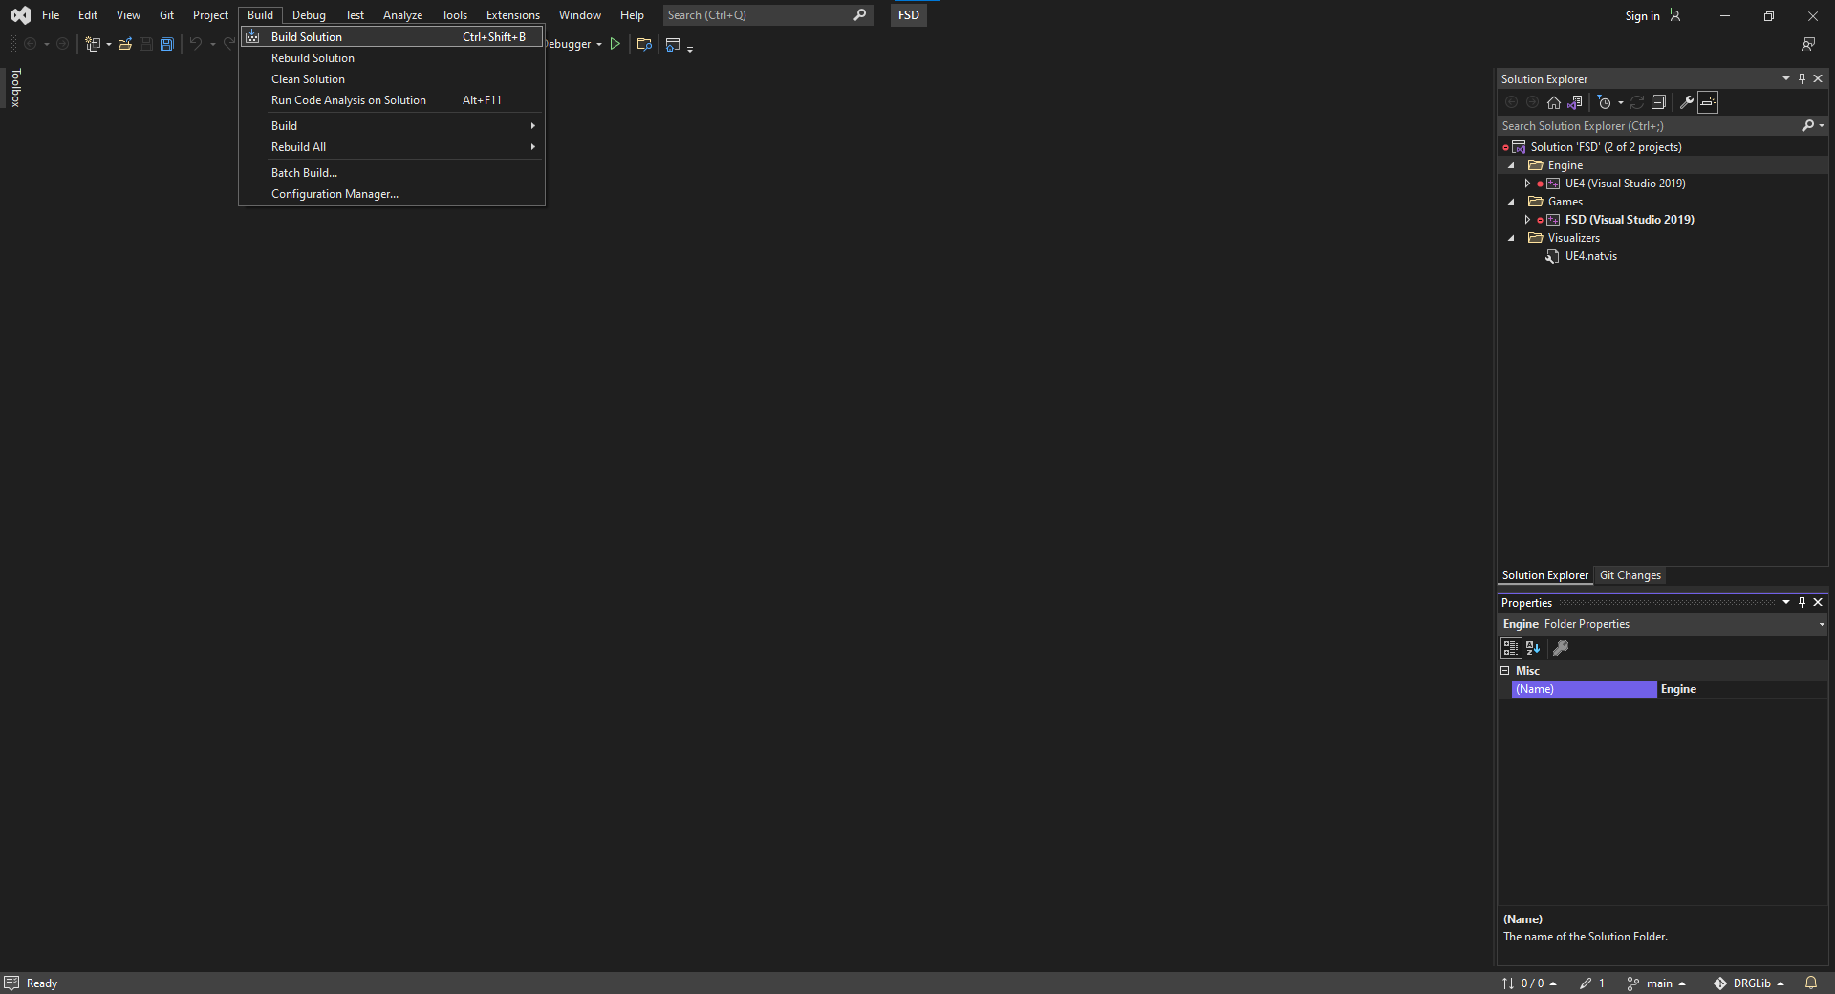
Task: Select Run Code Analysis on Solution
Action: (x=392, y=100)
